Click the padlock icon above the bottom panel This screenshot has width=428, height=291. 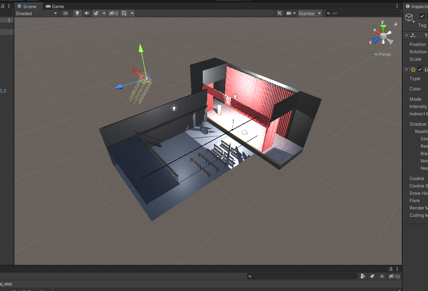390,269
